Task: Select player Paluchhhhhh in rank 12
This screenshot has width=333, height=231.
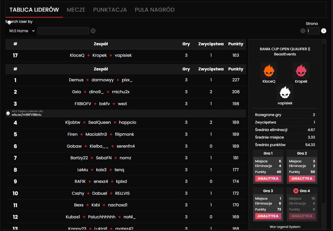Action: pyautogui.click(x=101, y=217)
